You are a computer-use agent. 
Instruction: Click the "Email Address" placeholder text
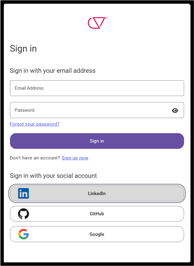[x=29, y=88]
